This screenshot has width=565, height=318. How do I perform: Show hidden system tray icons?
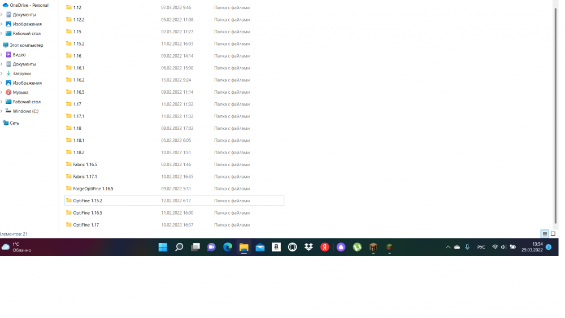coord(448,247)
